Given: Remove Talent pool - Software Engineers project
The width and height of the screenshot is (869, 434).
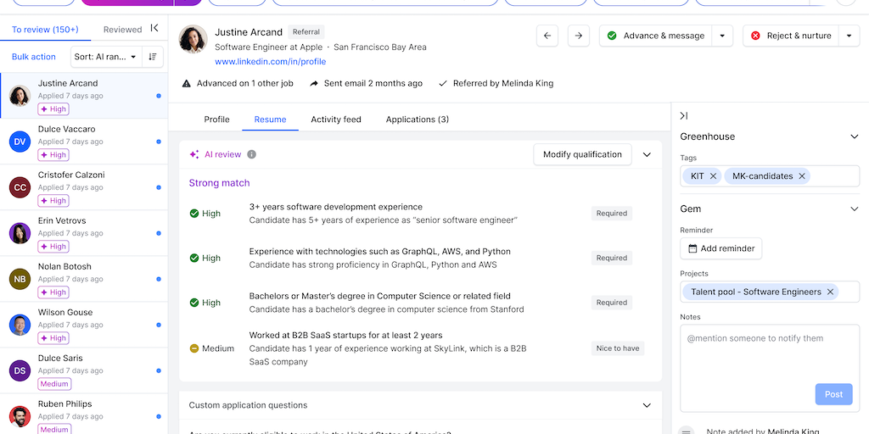Looking at the screenshot, I should 830,292.
